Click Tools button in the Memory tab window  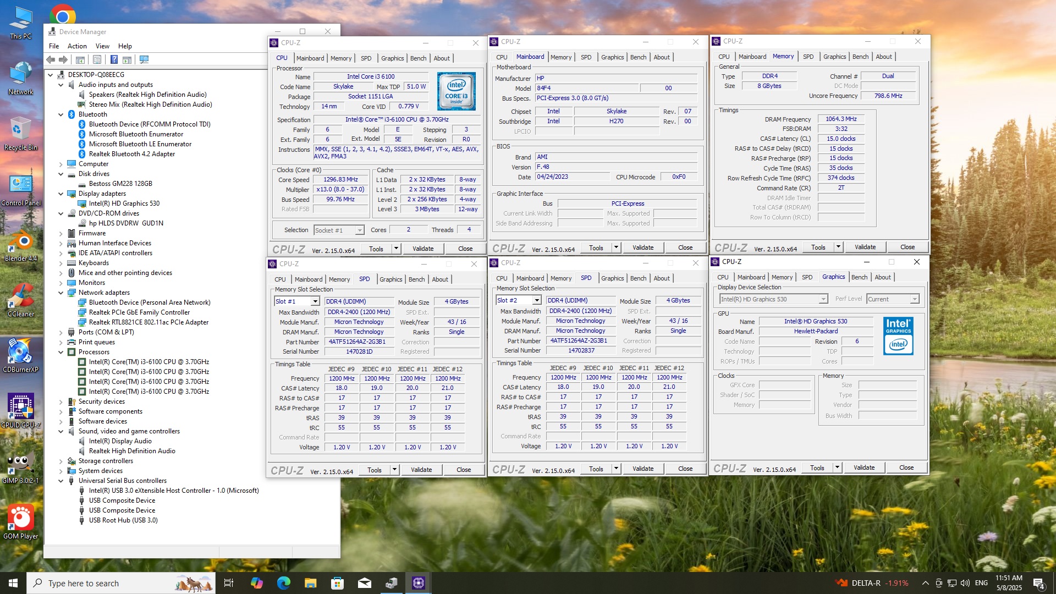click(818, 247)
